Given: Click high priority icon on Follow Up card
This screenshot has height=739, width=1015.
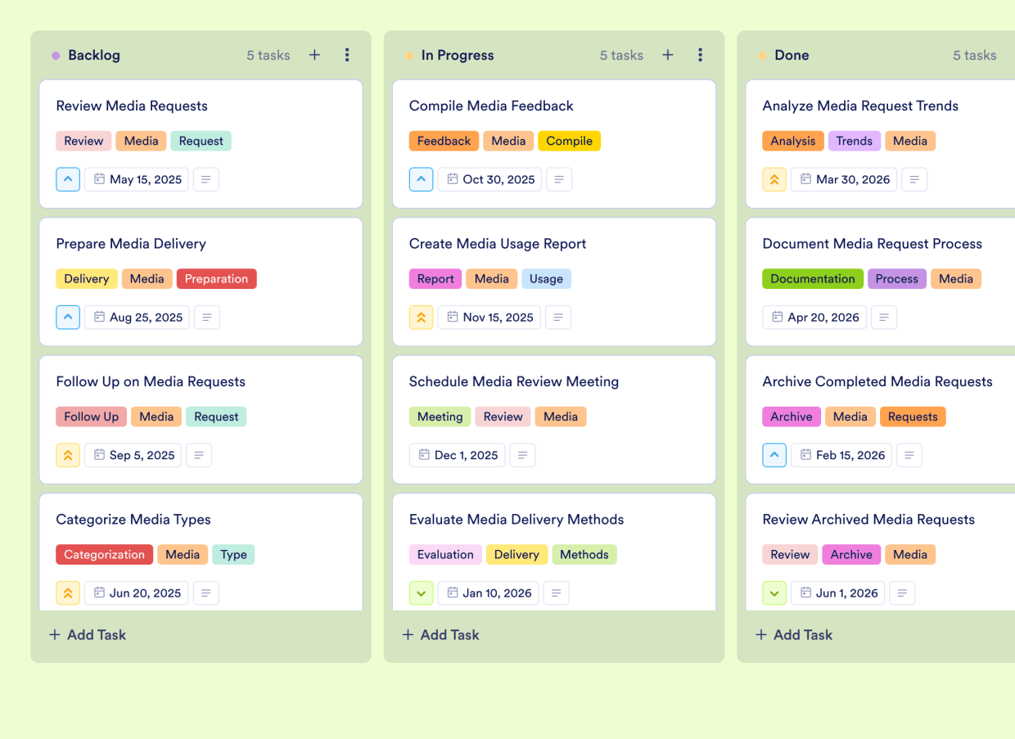Looking at the screenshot, I should tap(68, 455).
